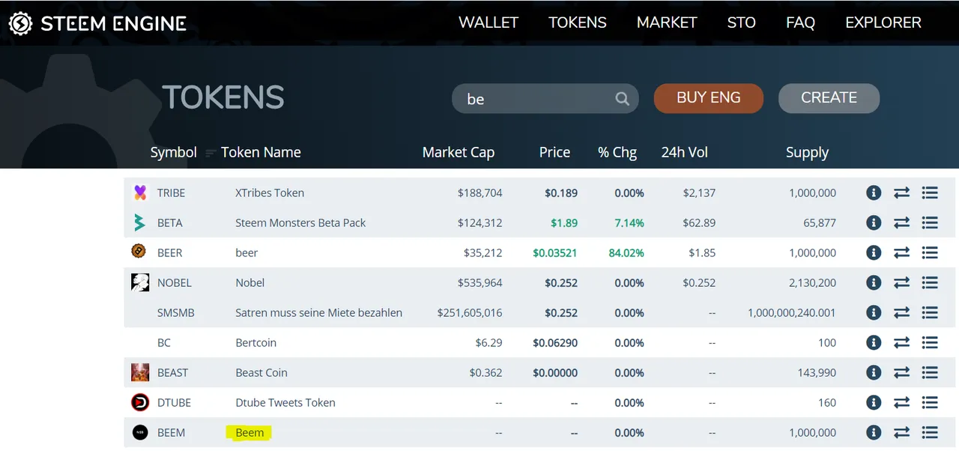Image resolution: width=959 pixels, height=451 pixels.
Task: Open list icon in BC row
Action: pyautogui.click(x=930, y=342)
